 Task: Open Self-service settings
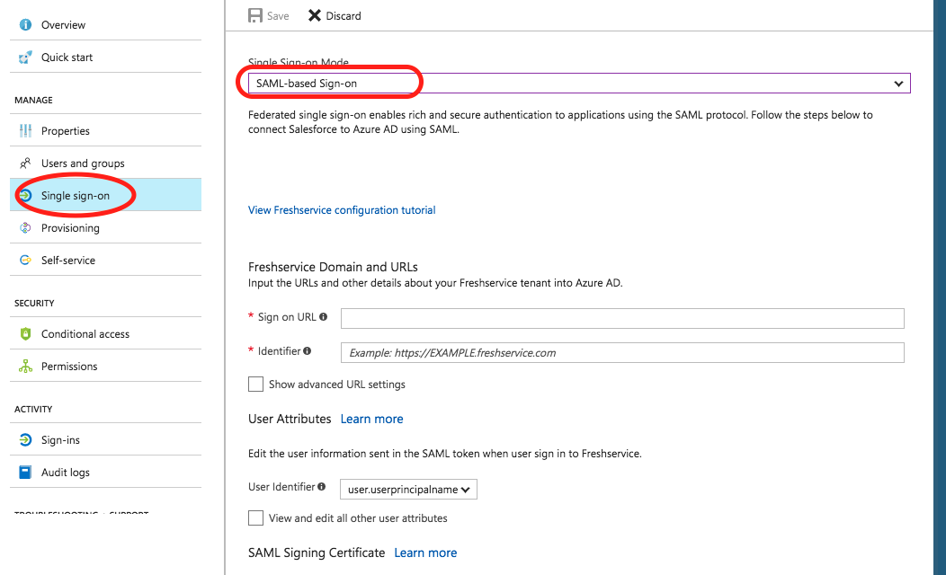tap(105, 261)
